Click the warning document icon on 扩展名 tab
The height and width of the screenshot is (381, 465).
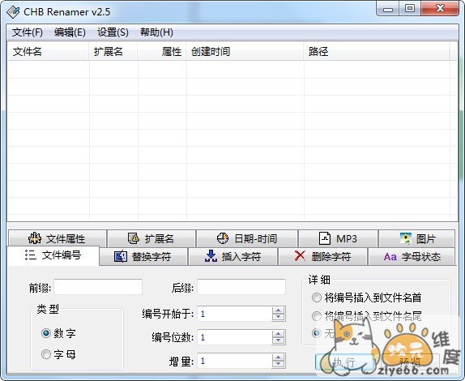(x=134, y=238)
